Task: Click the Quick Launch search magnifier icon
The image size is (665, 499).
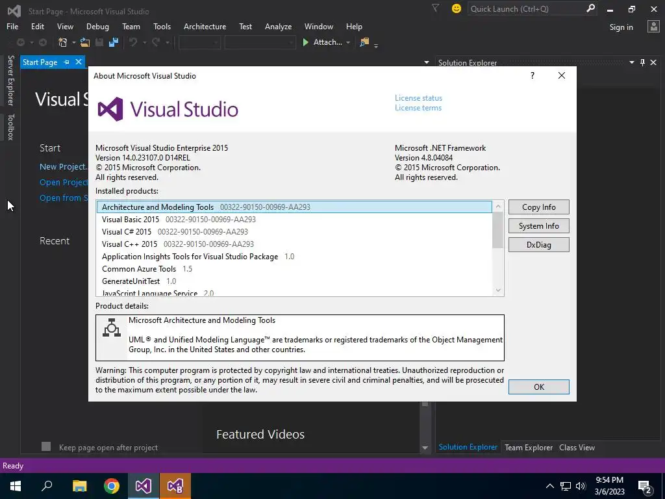Action: click(590, 8)
